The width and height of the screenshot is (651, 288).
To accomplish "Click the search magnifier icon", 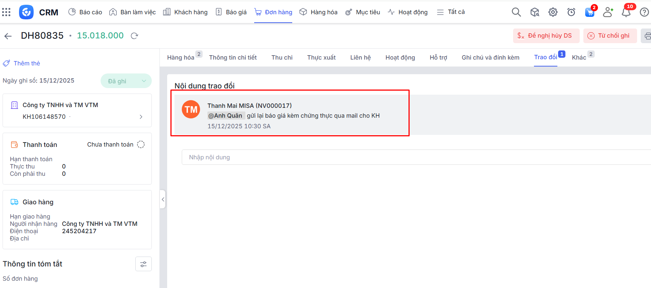I will 516,12.
